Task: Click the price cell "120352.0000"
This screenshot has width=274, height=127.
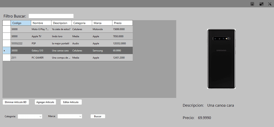Action: 122,44
